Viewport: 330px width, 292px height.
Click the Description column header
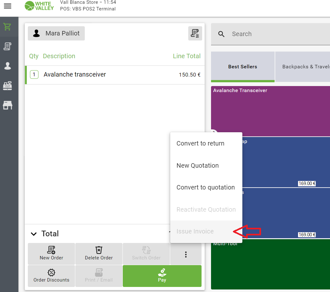tap(59, 56)
